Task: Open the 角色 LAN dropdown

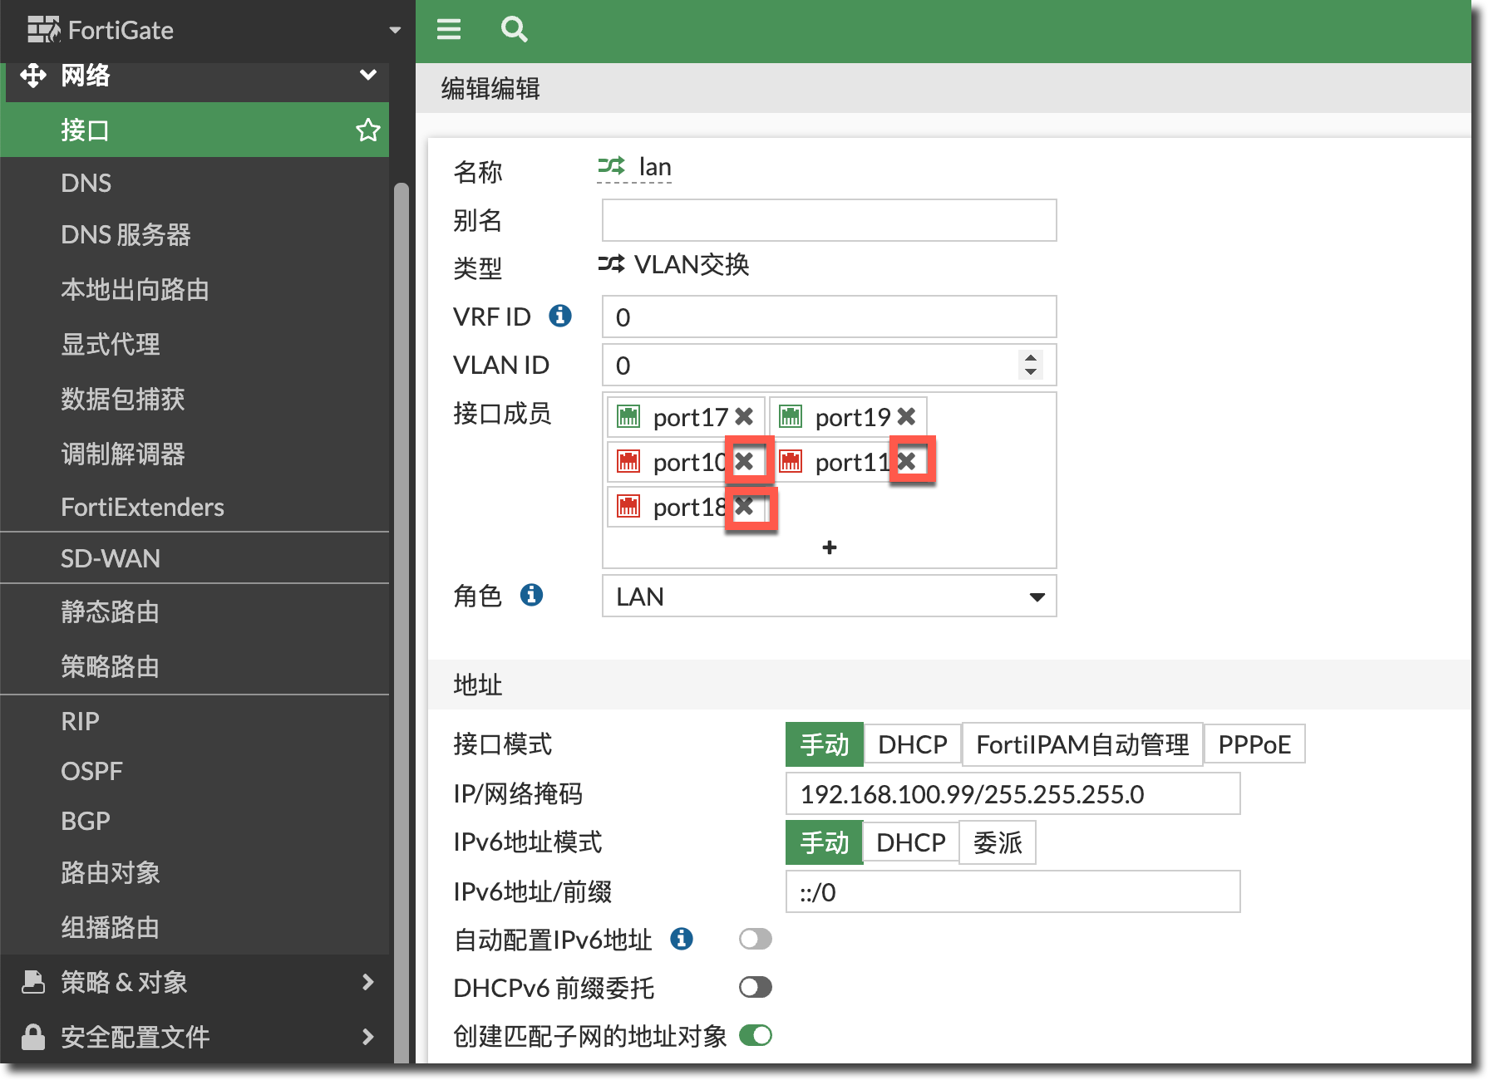Action: tap(828, 596)
